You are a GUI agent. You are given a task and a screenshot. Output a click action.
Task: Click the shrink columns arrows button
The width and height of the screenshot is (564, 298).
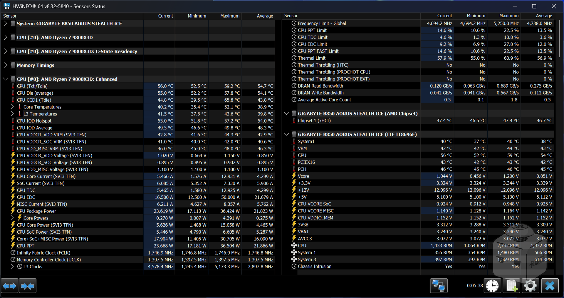tap(28, 286)
